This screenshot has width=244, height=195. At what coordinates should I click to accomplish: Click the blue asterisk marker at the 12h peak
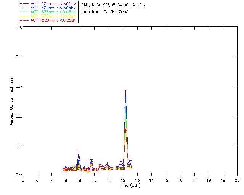tap(125, 97)
